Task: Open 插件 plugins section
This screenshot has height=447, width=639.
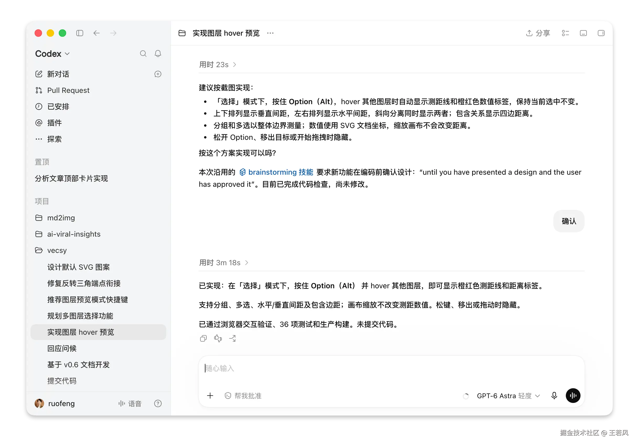Action: coord(98,123)
